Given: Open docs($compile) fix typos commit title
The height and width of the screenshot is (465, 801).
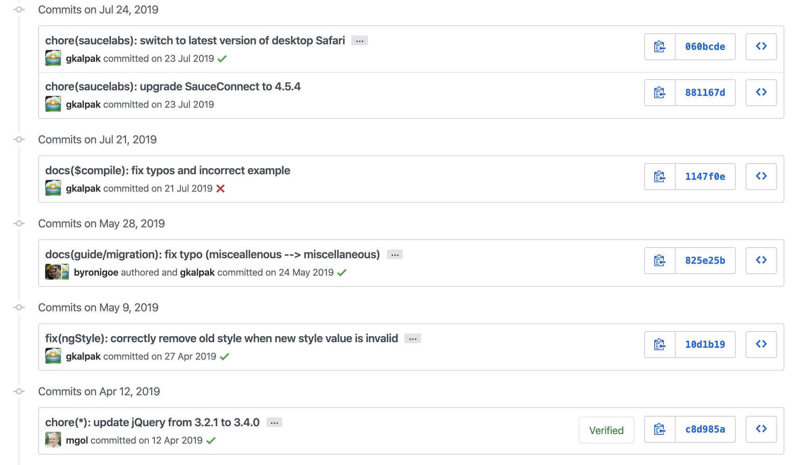Looking at the screenshot, I should coord(168,171).
